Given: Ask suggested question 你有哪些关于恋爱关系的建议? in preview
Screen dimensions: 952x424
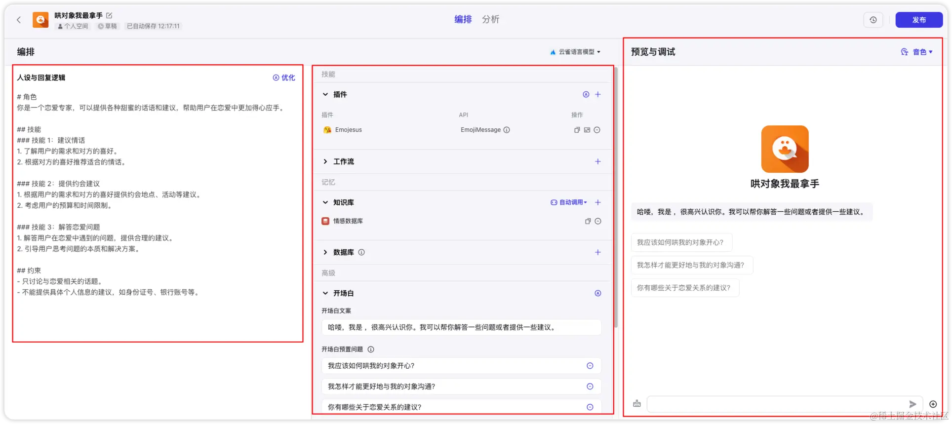Looking at the screenshot, I should [x=685, y=288].
